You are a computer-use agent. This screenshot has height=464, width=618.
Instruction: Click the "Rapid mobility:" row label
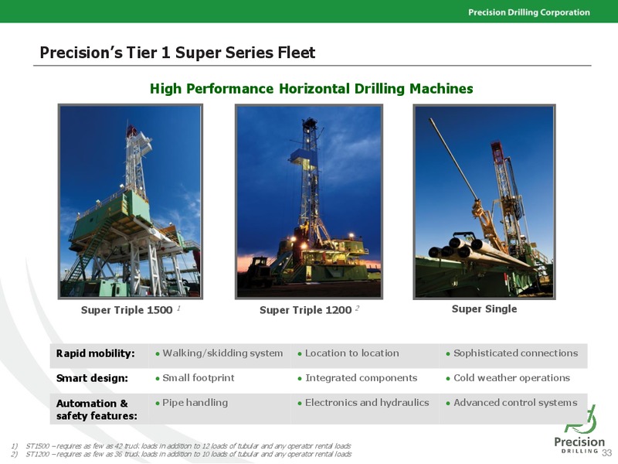pos(95,353)
